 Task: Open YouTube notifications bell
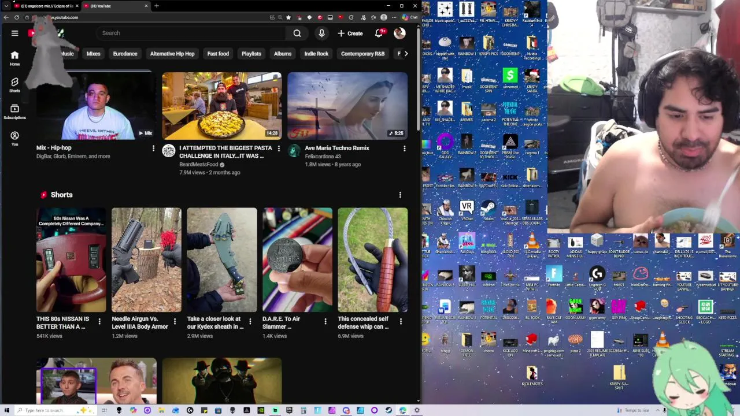[379, 33]
